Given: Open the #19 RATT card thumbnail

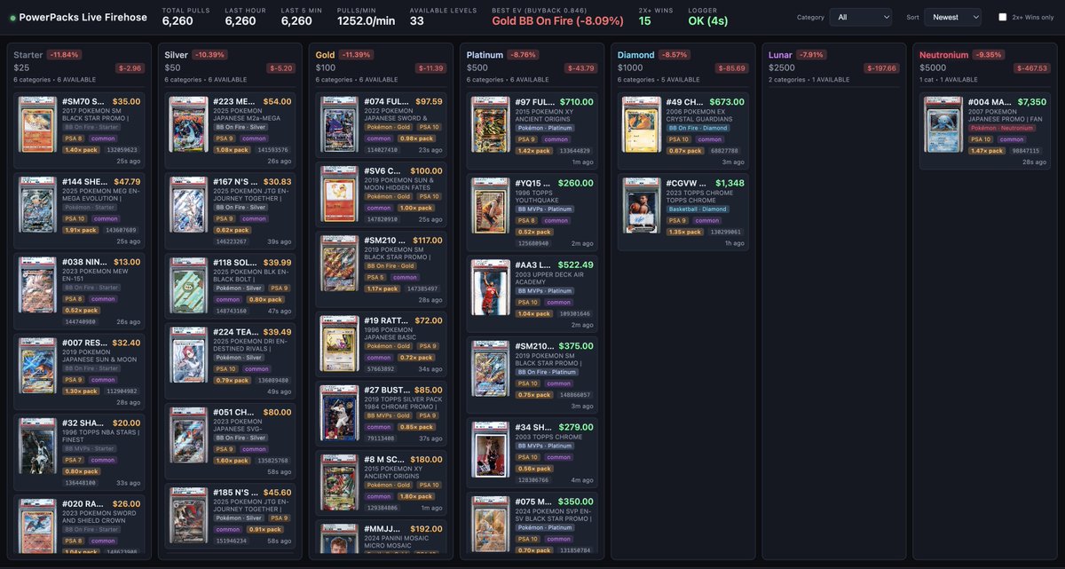Looking at the screenshot, I should click(x=340, y=344).
